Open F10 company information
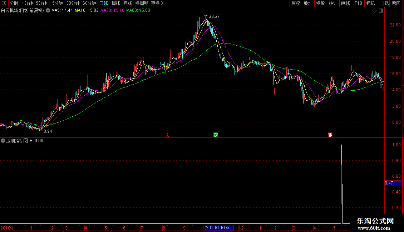The width and height of the screenshot is (404, 232). [358, 3]
